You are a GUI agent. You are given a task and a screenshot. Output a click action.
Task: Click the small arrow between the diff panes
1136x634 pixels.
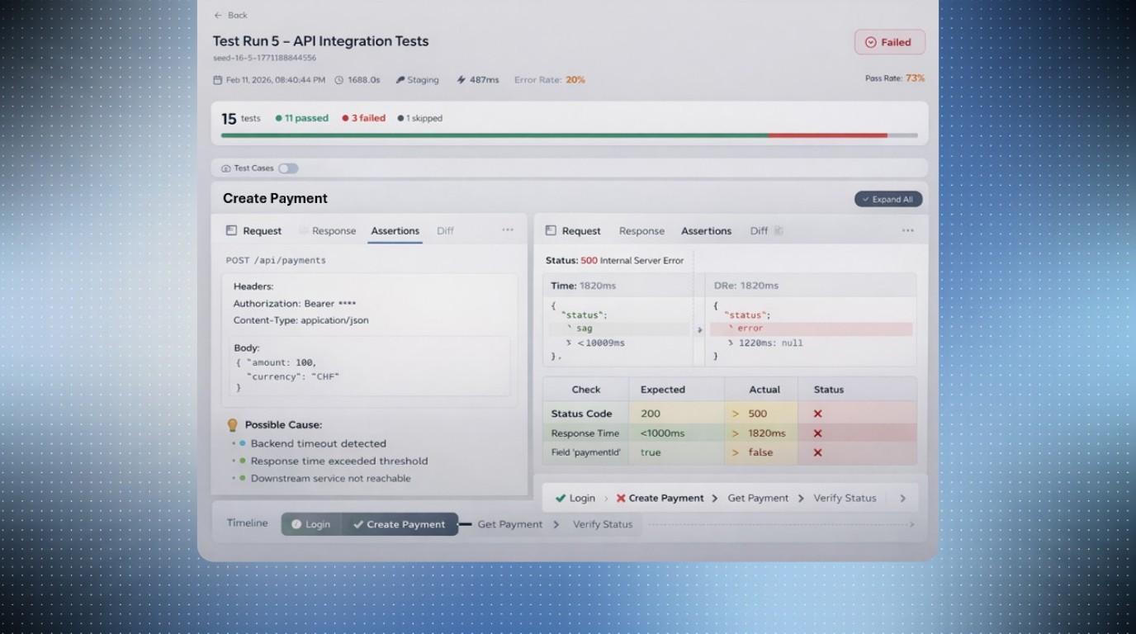tap(700, 329)
